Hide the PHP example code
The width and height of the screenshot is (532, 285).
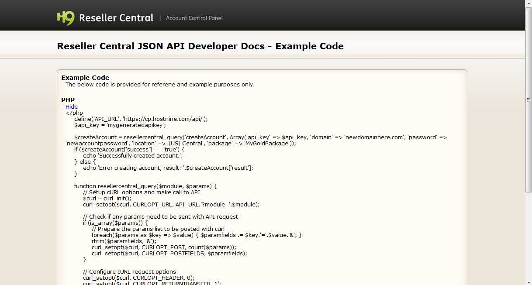[72, 106]
